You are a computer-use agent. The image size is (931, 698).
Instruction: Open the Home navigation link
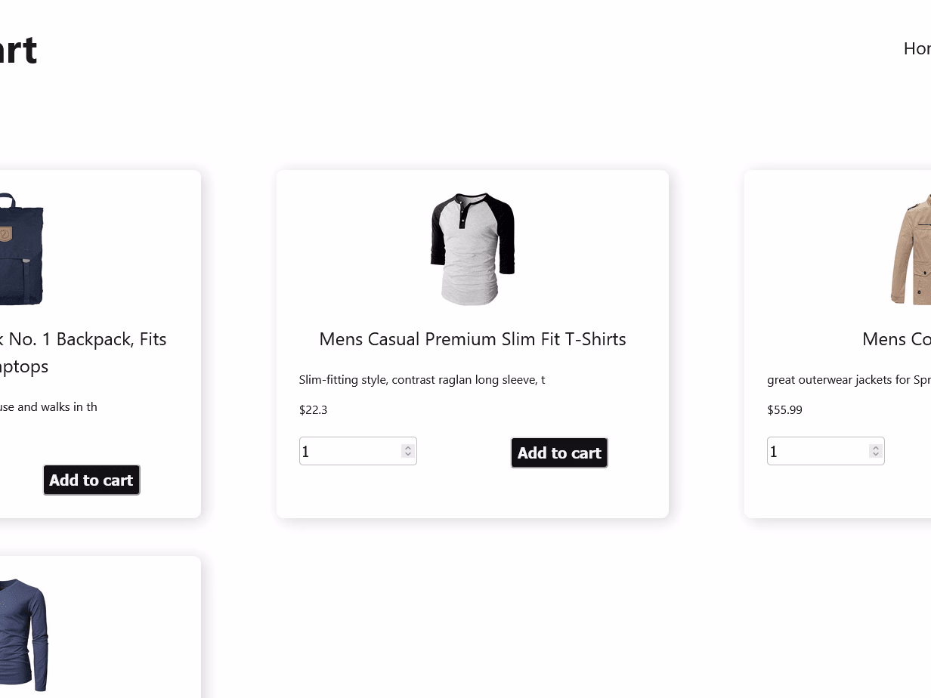(x=917, y=48)
